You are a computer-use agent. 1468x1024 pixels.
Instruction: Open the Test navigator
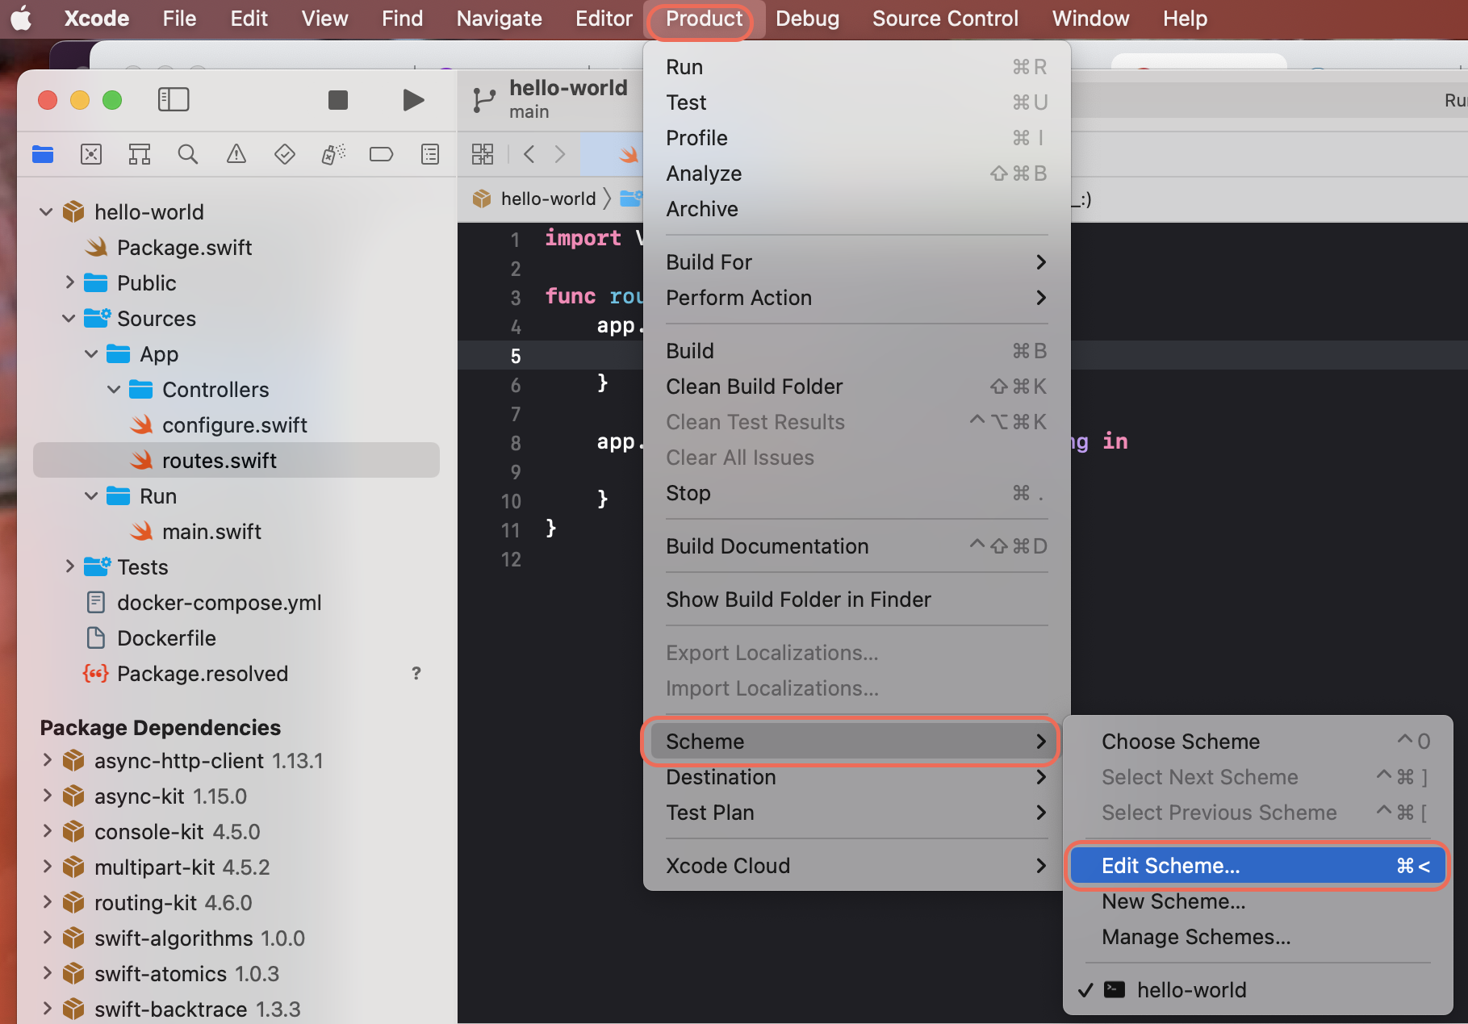point(284,153)
